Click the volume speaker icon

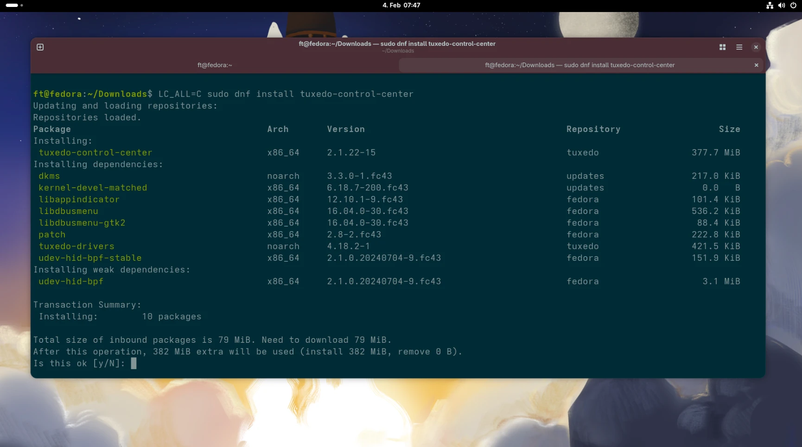pyautogui.click(x=782, y=6)
